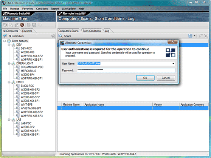The image size is (211, 158).
Task: Select LAB-PDC in the tree
Action: (26, 123)
